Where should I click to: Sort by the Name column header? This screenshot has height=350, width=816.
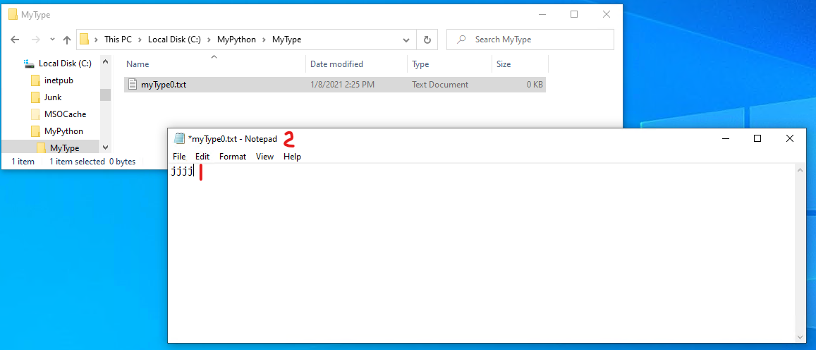(138, 64)
